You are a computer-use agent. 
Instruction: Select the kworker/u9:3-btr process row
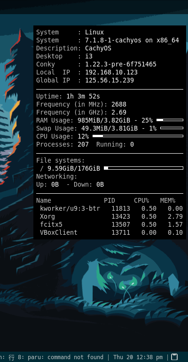111,208
